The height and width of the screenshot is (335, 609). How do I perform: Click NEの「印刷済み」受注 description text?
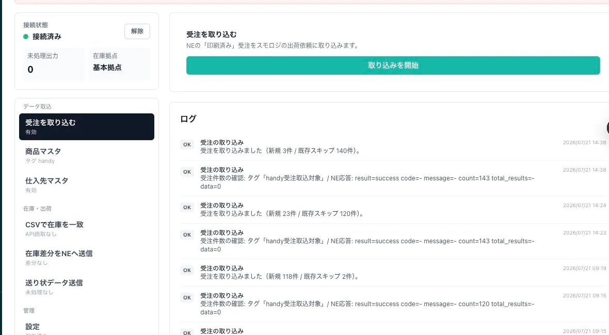click(x=273, y=45)
